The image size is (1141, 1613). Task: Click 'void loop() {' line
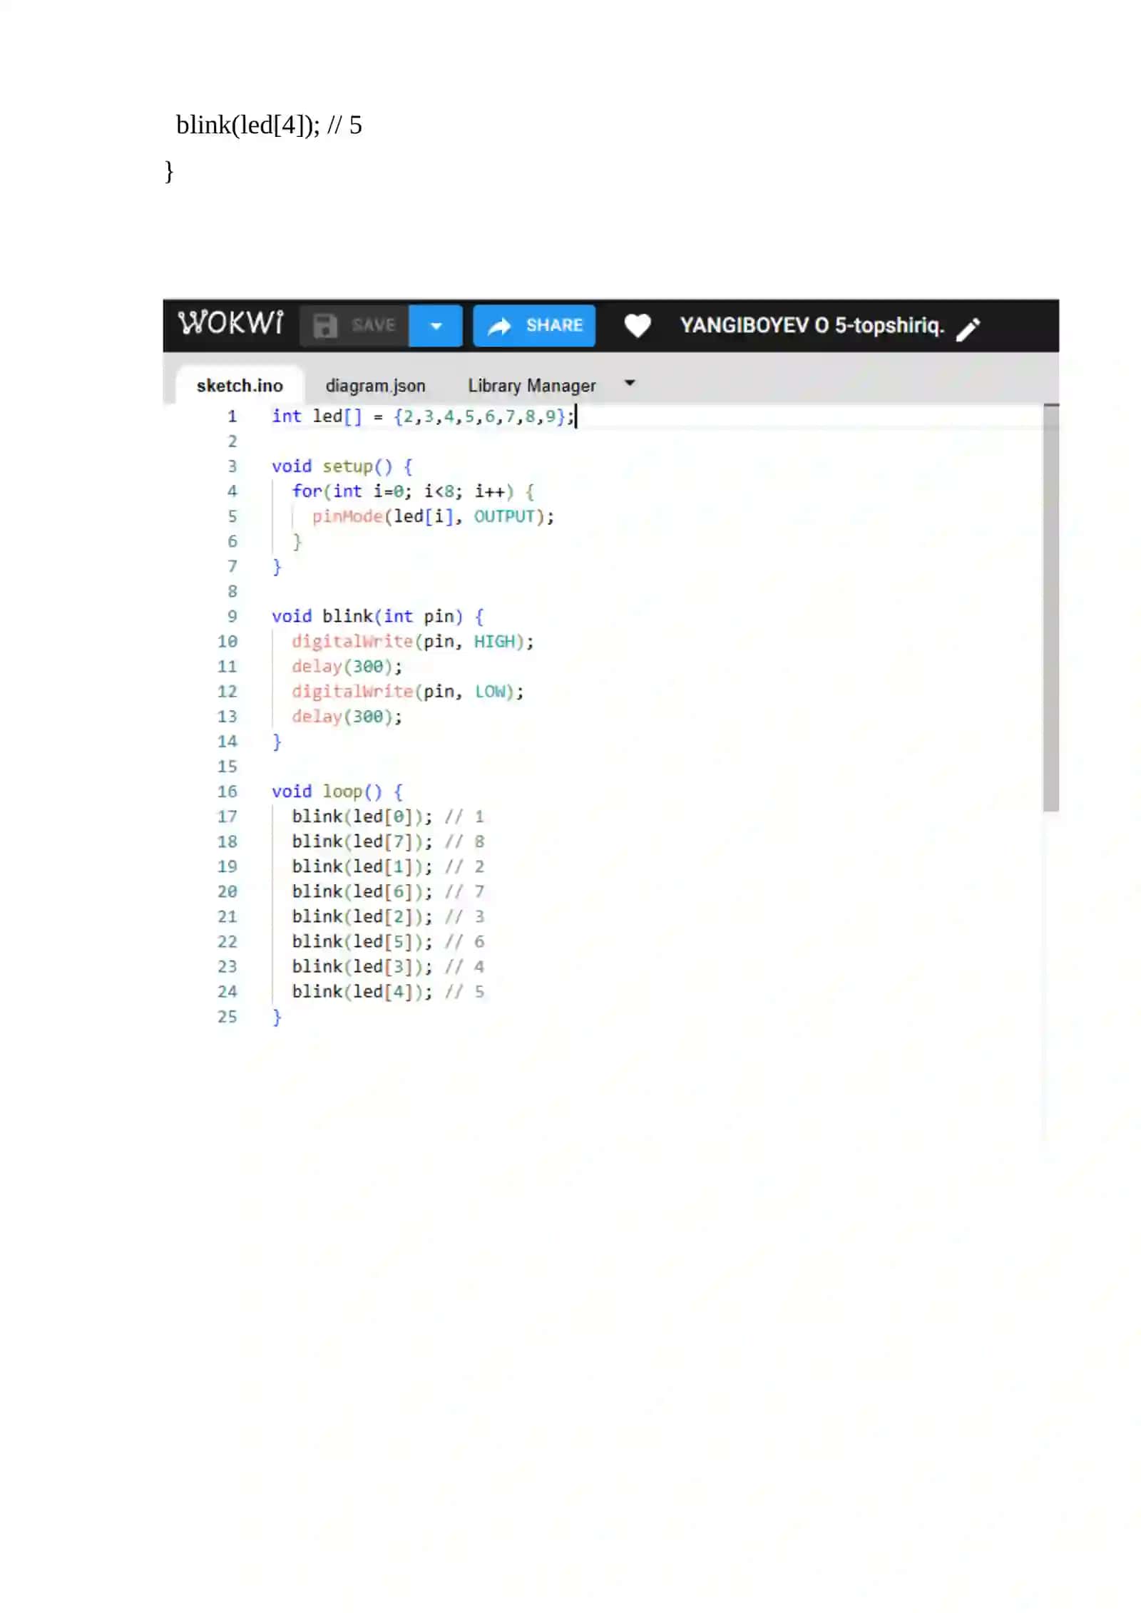(x=337, y=792)
